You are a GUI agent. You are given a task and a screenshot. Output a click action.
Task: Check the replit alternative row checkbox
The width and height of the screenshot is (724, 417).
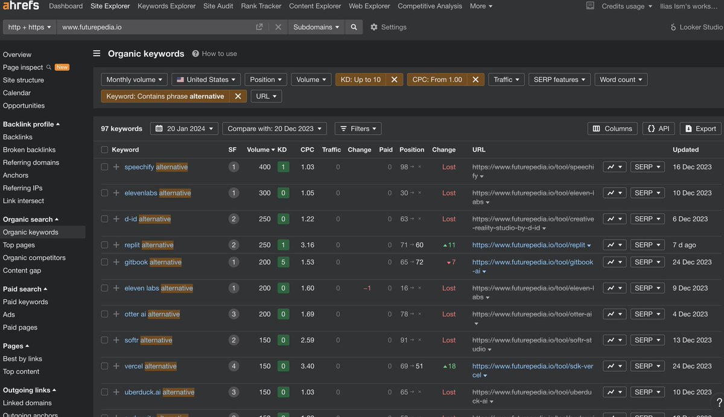(x=104, y=245)
